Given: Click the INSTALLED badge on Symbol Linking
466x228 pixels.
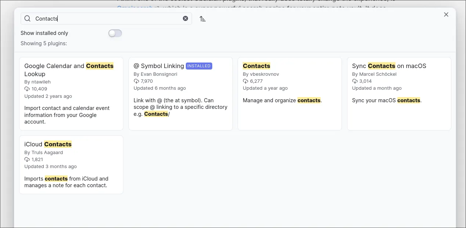Looking at the screenshot, I should (x=199, y=66).
